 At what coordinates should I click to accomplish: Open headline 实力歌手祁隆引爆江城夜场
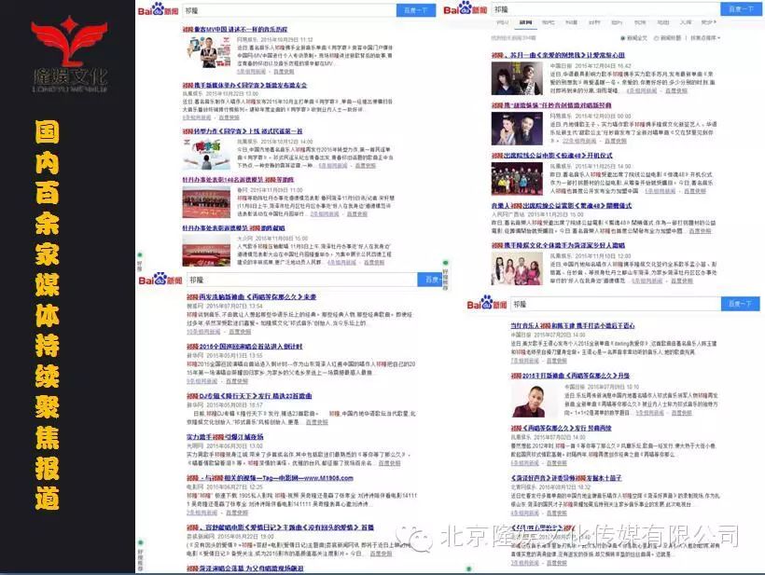pos(225,437)
